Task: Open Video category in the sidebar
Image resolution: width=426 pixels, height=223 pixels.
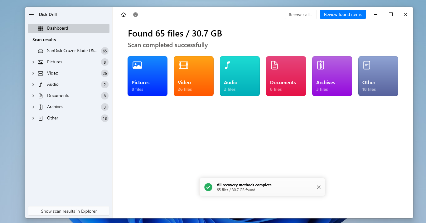Action: point(69,73)
